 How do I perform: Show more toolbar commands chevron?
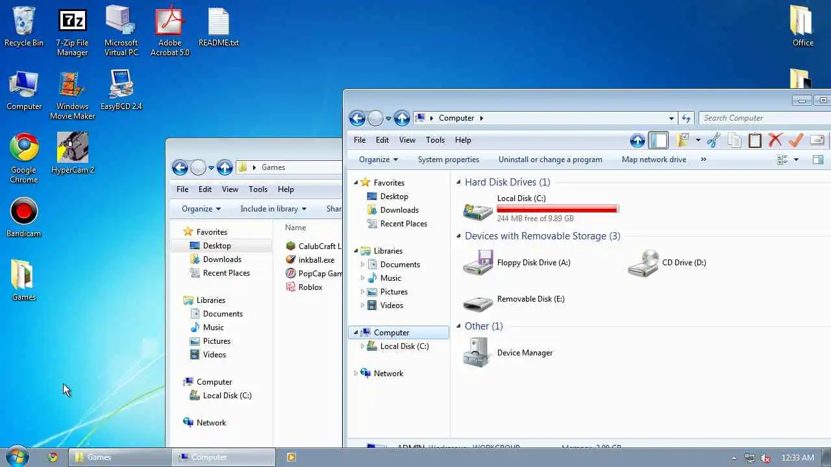tap(703, 160)
